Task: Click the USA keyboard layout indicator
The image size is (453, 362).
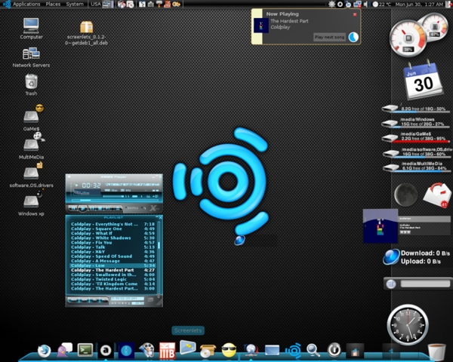Action: [96, 4]
